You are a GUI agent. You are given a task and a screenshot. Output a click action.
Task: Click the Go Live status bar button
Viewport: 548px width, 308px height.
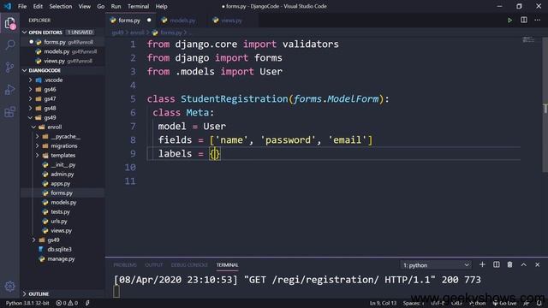pos(504,303)
